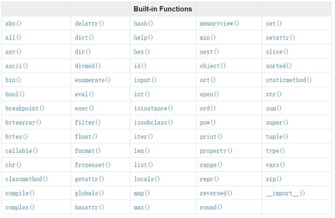The width and height of the screenshot is (335, 218).
Task: Select the callable() link
Action: point(22,151)
